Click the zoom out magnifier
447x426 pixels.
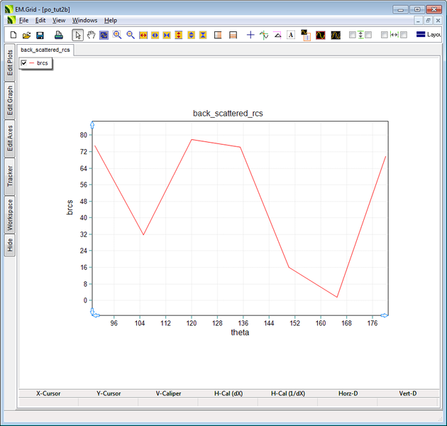(131, 35)
